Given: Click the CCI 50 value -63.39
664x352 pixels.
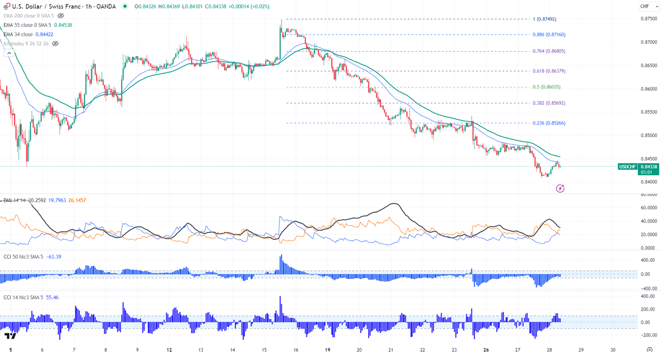Looking at the screenshot, I should (x=55, y=256).
